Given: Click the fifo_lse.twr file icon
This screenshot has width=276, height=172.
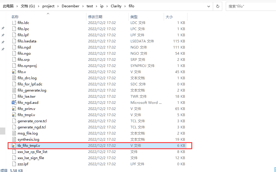Looking at the screenshot, I should pyautogui.click(x=14, y=96).
